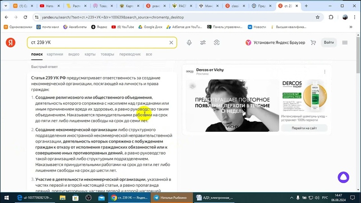This screenshot has height=203, width=361.
Task: Open the Windows Start menu
Action: [6, 198]
